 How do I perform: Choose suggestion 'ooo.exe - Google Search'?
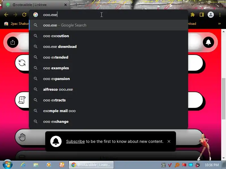pos(108,25)
